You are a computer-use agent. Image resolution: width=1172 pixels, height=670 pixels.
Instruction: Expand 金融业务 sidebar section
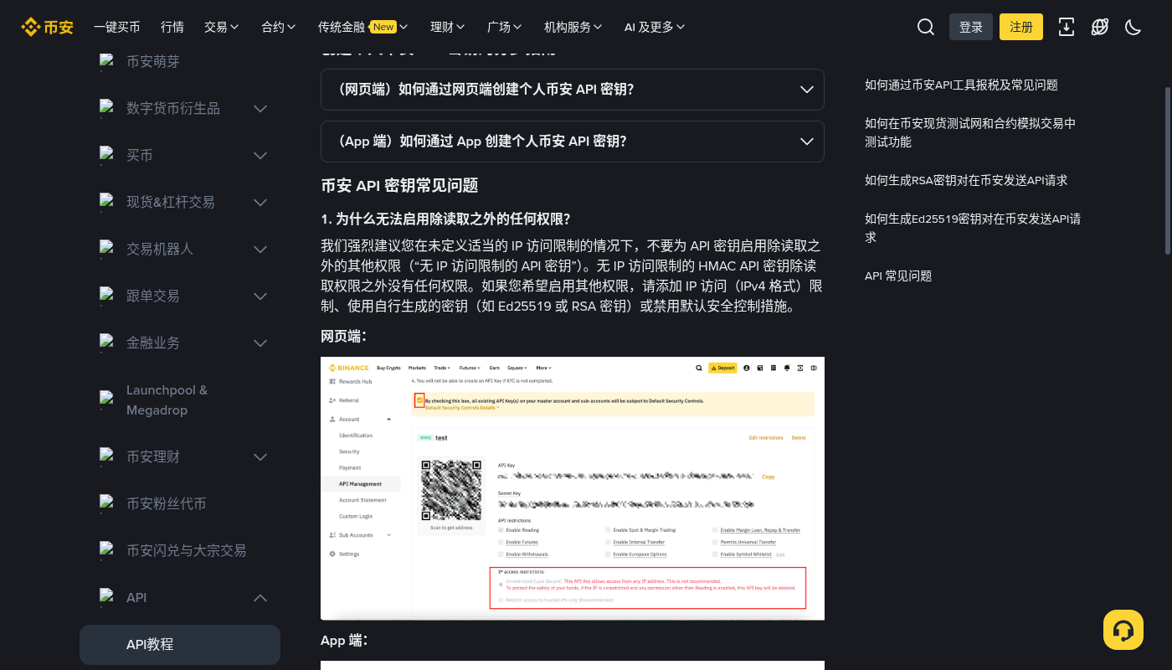point(260,343)
